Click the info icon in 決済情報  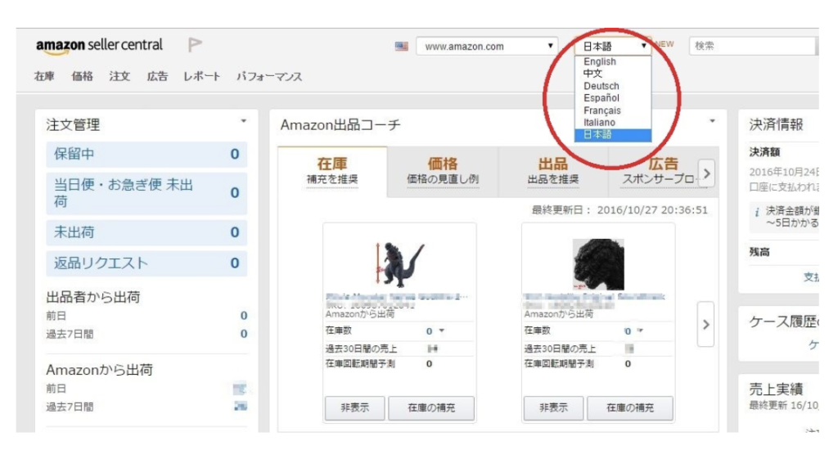[x=757, y=212]
